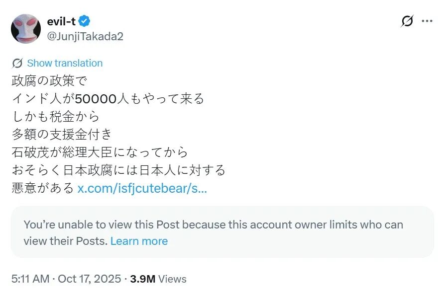The image size is (445, 298).
Task: Click the 3.9M Views count
Action: pos(158,279)
